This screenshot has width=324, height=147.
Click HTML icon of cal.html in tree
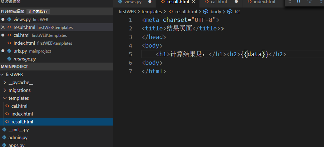(7, 106)
